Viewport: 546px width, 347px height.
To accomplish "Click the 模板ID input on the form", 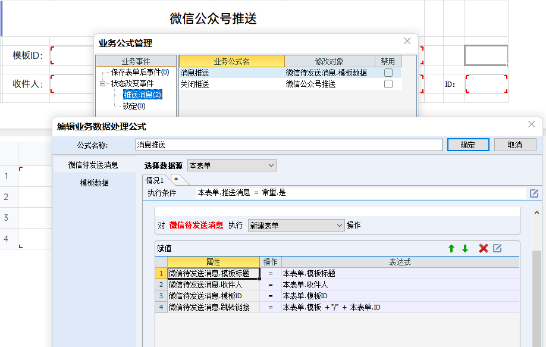I will coord(72,55).
